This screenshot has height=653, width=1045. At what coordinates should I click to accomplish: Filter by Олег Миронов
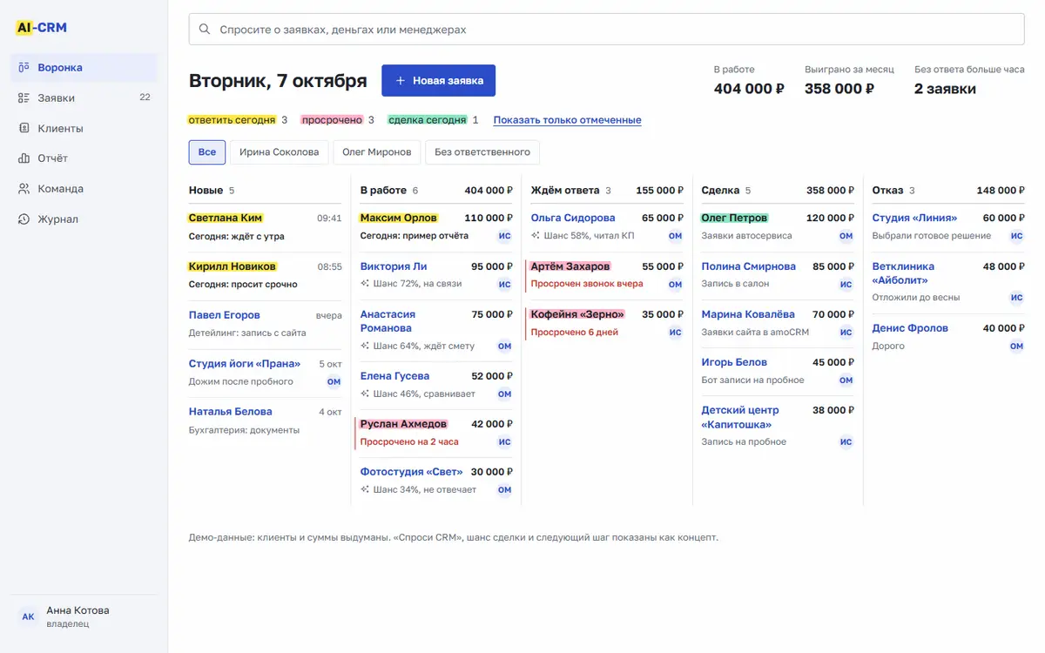click(376, 152)
